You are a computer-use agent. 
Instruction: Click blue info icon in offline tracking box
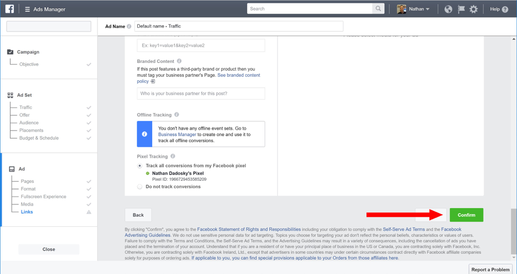(144, 134)
